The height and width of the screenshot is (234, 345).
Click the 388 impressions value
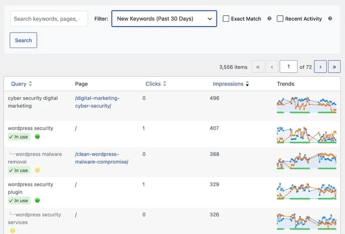click(214, 154)
